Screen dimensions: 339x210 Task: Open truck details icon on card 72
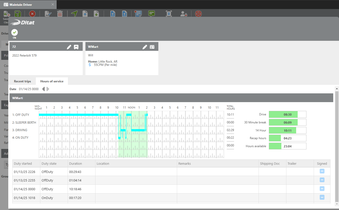[x=76, y=47]
